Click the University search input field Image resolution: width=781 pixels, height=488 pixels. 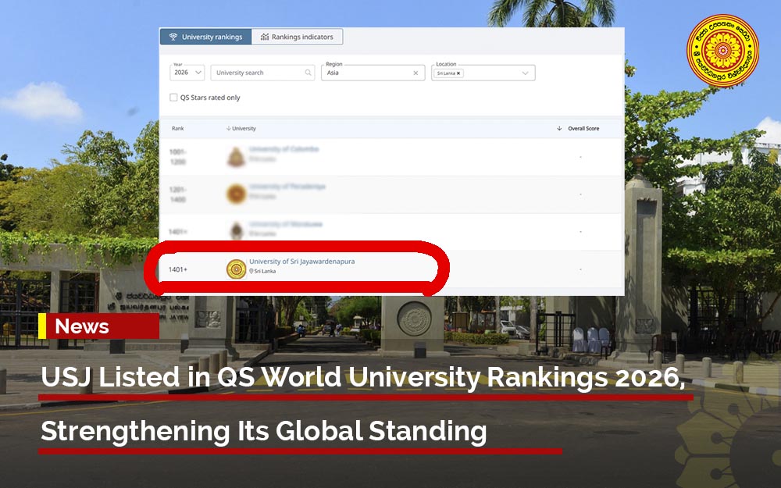pyautogui.click(x=256, y=73)
